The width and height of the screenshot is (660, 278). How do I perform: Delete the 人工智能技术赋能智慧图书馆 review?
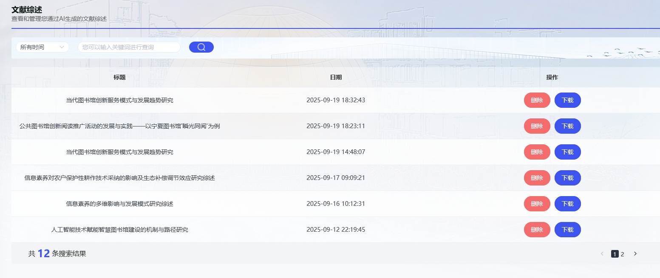(537, 230)
